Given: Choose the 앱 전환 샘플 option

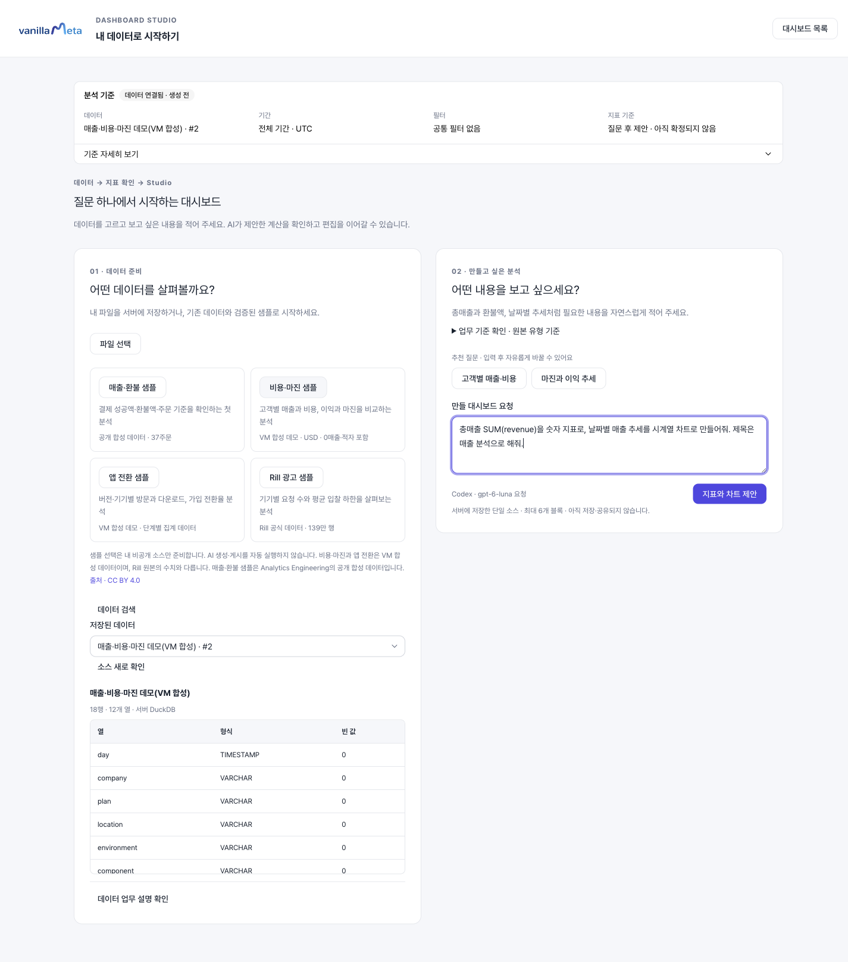Looking at the screenshot, I should [x=129, y=477].
